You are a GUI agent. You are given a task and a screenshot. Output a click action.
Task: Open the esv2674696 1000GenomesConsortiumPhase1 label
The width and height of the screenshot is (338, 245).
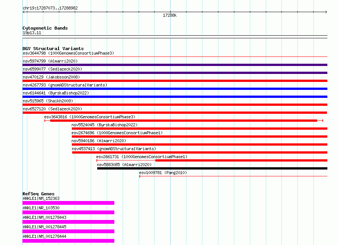tap(117, 133)
